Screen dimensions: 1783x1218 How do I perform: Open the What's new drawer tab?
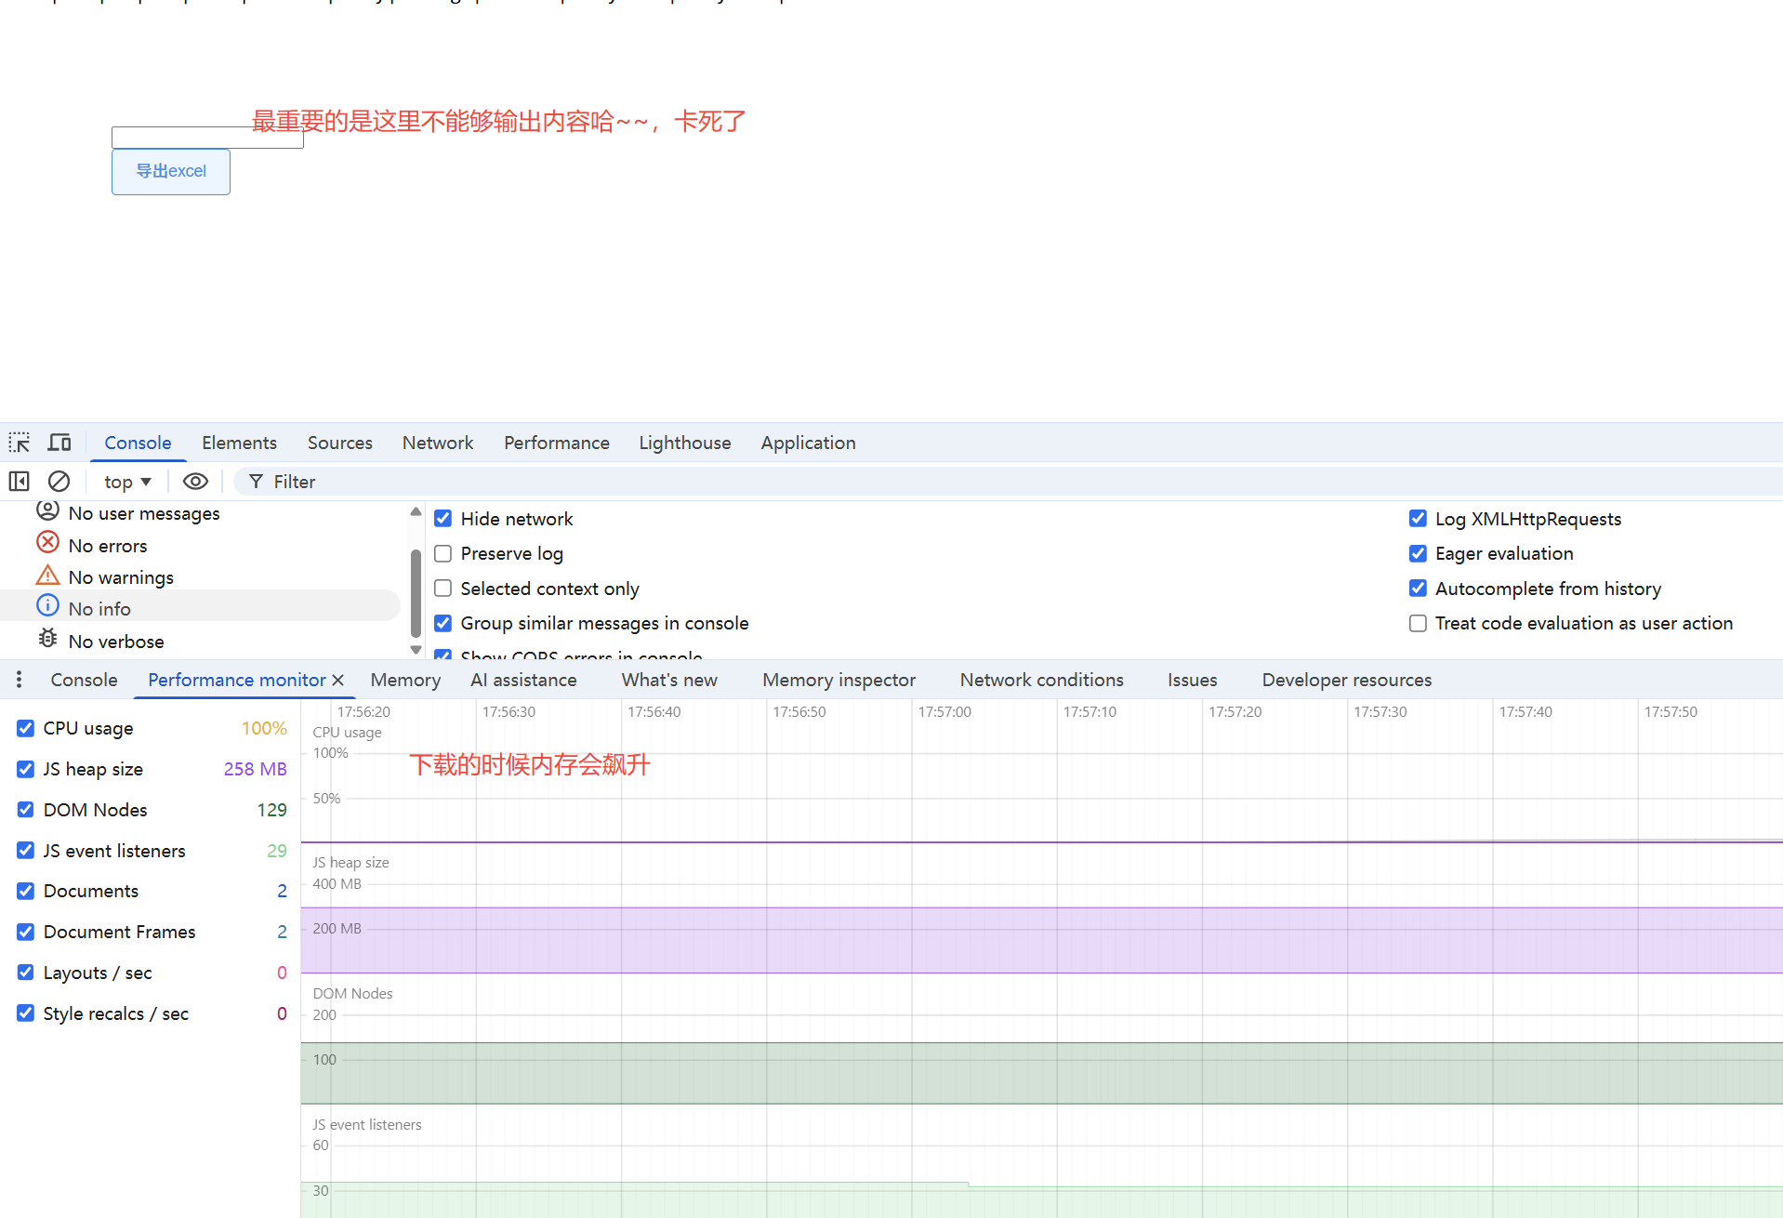669,680
